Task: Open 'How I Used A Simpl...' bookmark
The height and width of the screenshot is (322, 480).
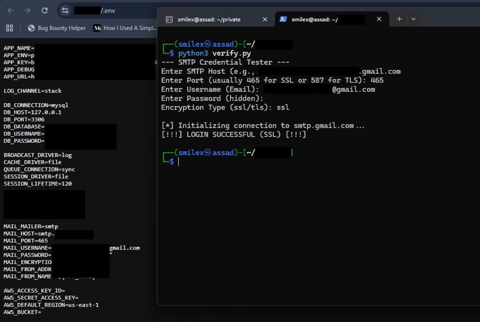Action: [125, 28]
